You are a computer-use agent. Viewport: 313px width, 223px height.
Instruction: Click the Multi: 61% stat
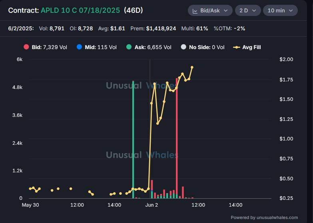tap(195, 28)
